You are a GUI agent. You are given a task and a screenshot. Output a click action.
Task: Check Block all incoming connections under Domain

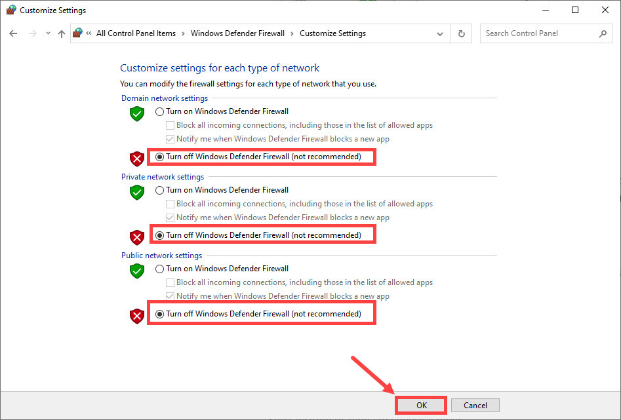click(170, 126)
